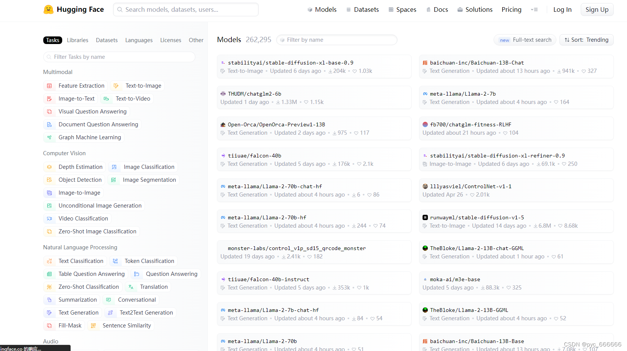Click the Document Question Answering icon
This screenshot has width=627, height=351.
click(x=49, y=124)
